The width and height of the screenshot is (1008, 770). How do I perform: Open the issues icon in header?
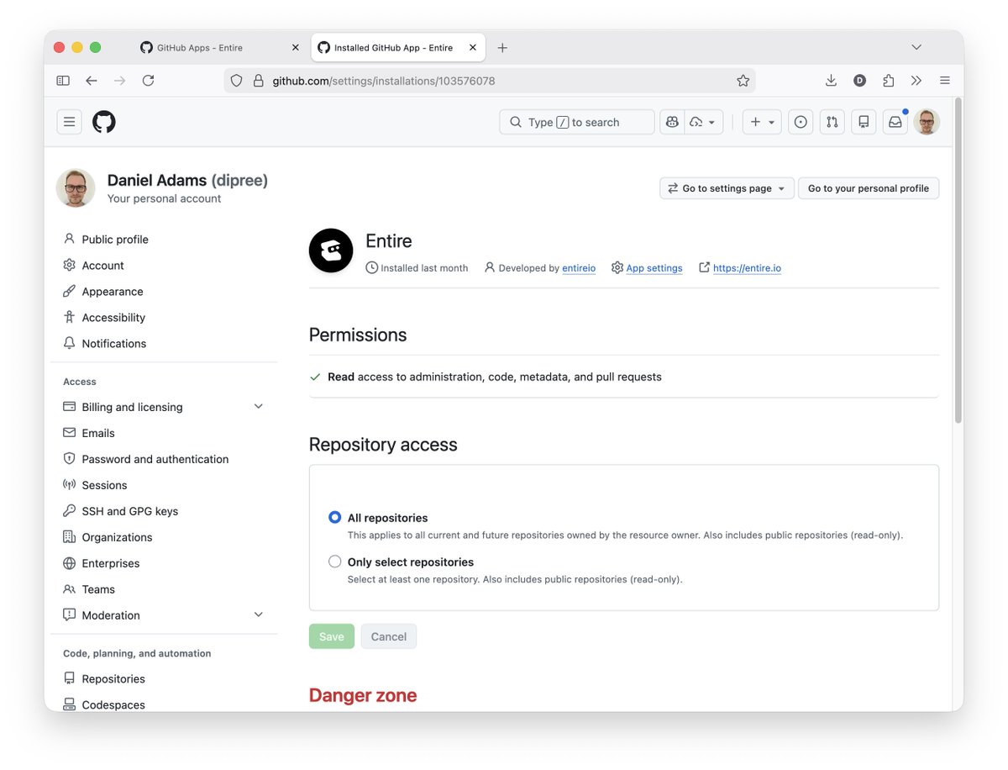click(801, 122)
